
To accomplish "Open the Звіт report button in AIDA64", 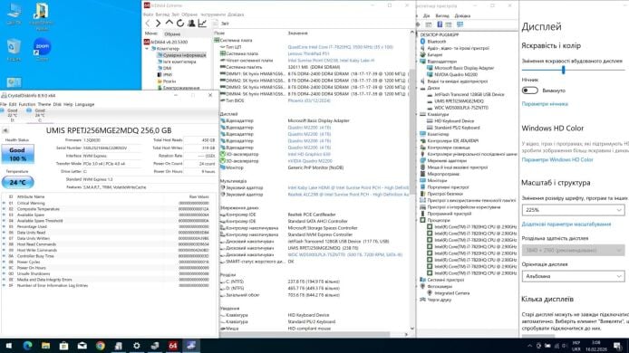I will [x=220, y=24].
